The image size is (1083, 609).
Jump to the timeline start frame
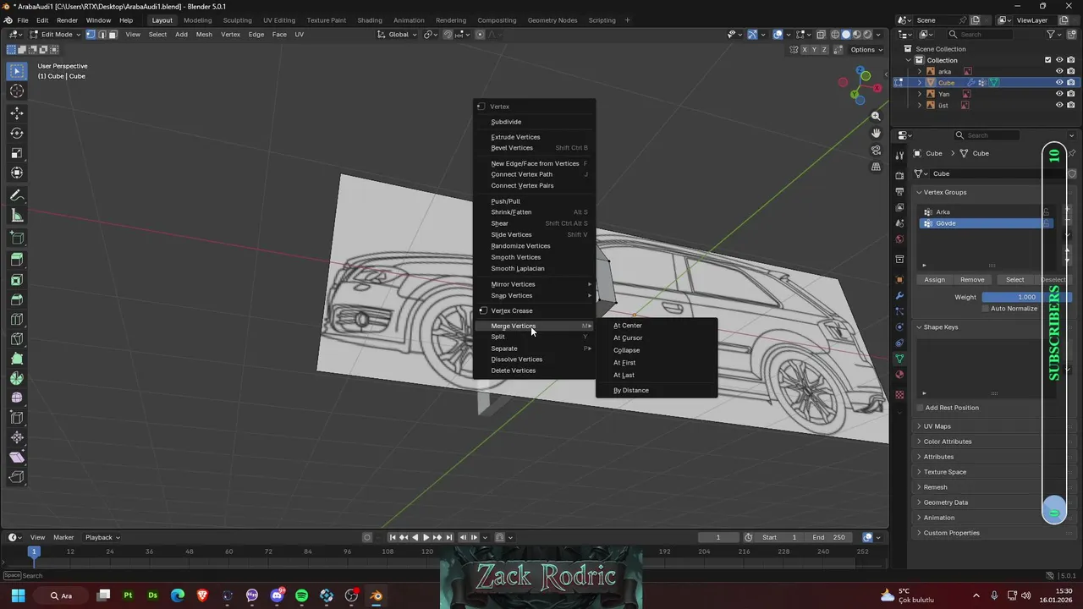pos(393,537)
